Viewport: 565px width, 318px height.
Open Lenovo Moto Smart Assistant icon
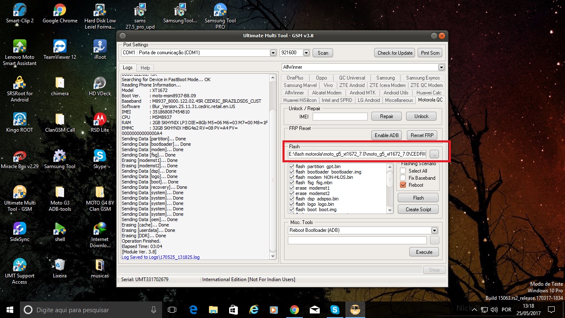coord(19,53)
